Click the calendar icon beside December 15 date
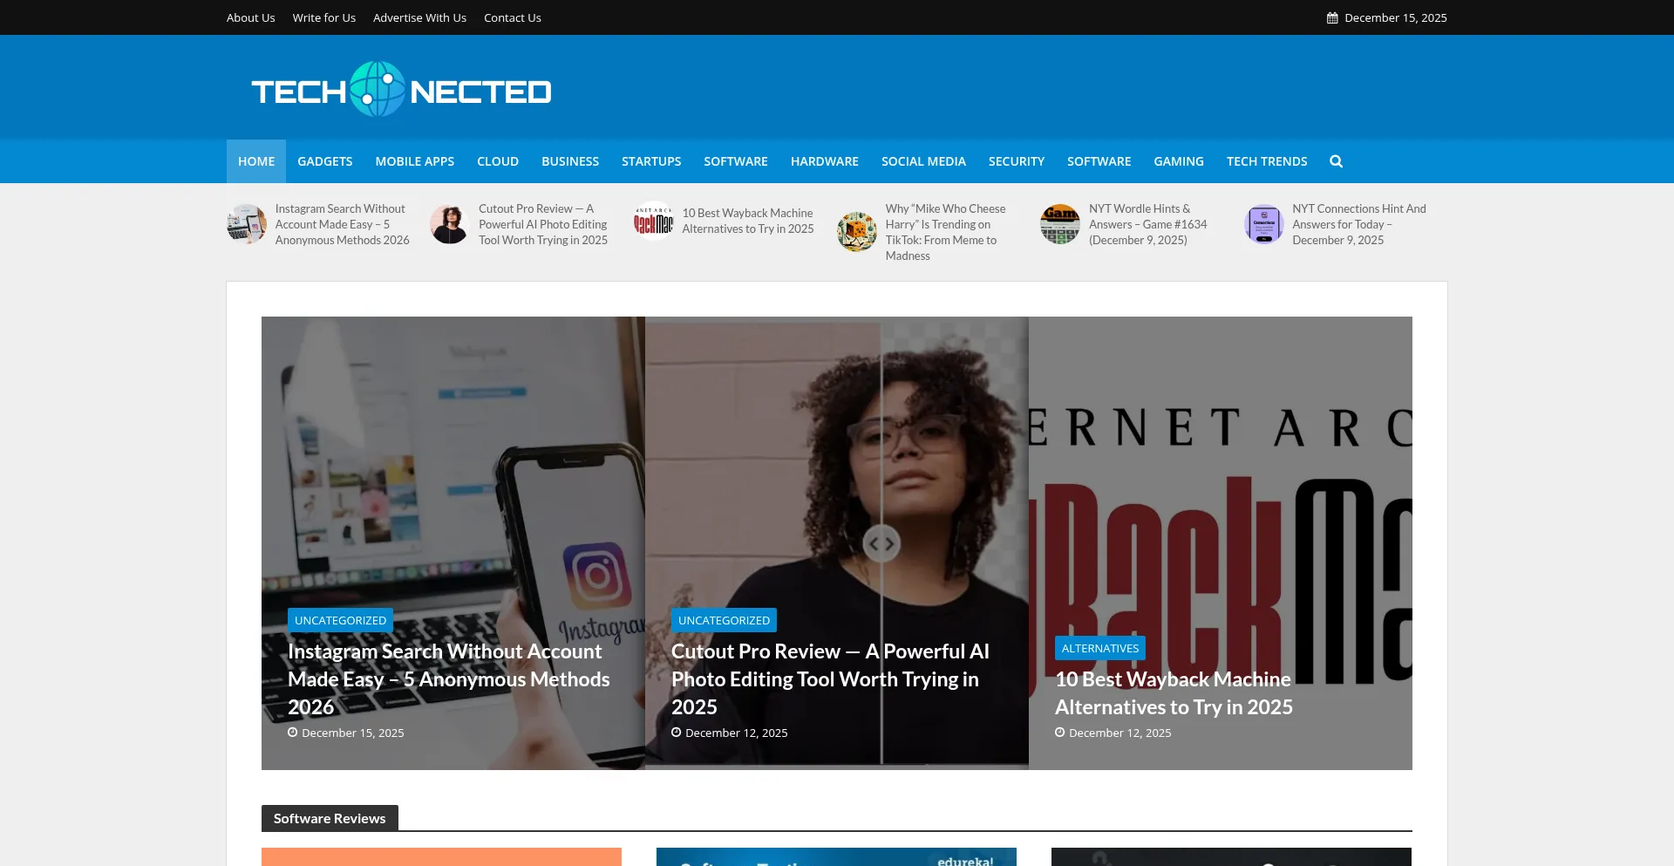 pos(1332,17)
